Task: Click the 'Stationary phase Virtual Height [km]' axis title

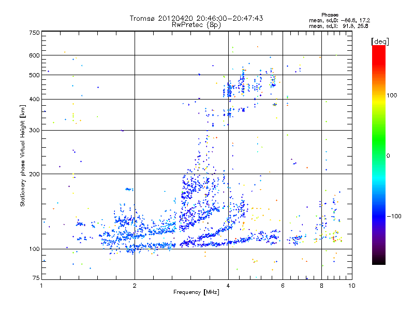Action: pyautogui.click(x=23, y=156)
